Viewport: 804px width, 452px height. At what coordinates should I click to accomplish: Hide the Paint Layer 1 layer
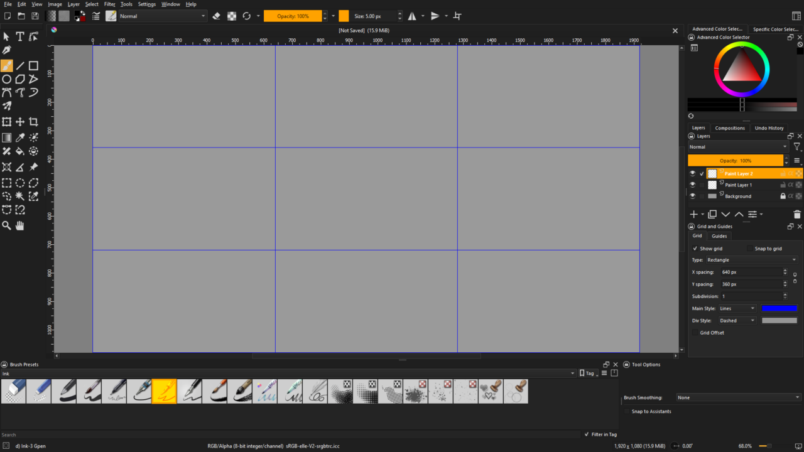[x=692, y=185]
